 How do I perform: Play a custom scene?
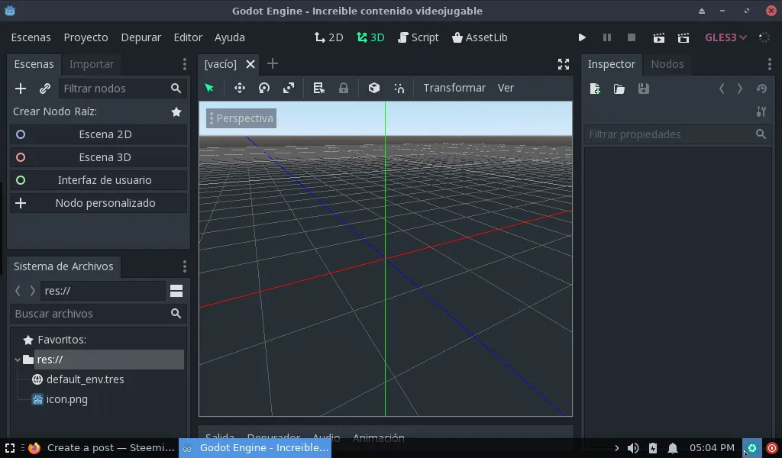pos(683,37)
